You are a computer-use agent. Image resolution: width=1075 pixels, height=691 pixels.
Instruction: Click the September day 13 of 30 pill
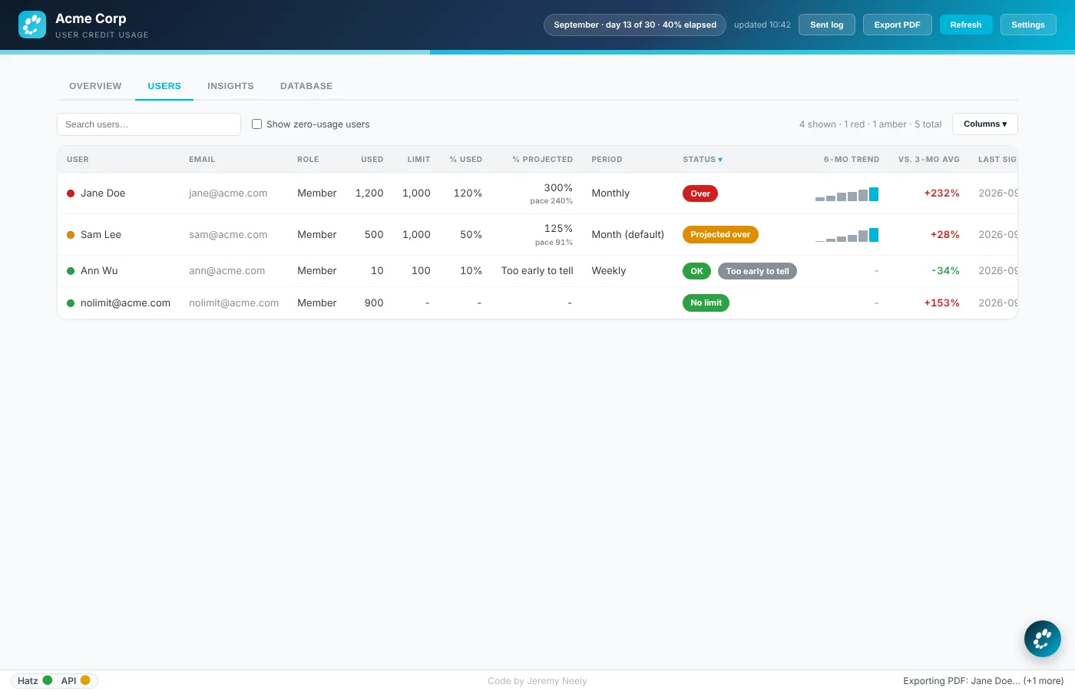[x=635, y=25]
